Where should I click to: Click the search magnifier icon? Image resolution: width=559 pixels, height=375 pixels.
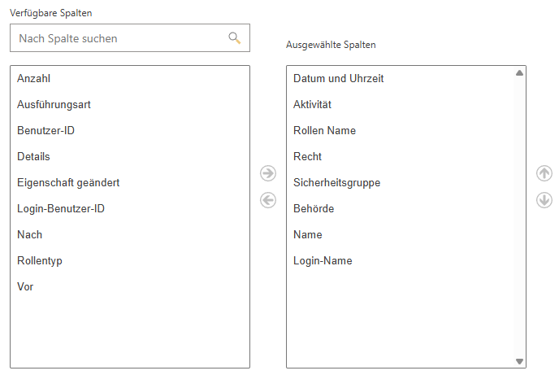[x=234, y=37]
